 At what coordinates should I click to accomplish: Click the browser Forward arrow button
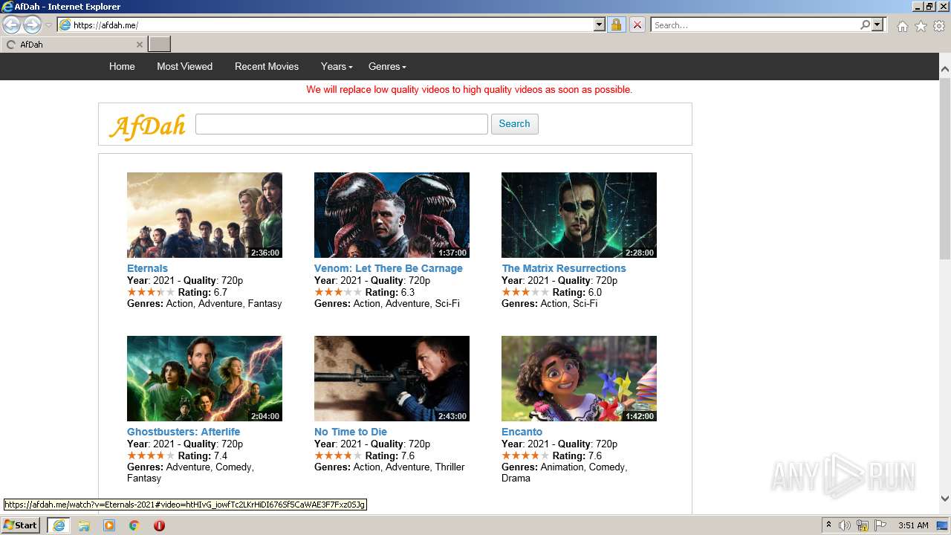[x=32, y=25]
